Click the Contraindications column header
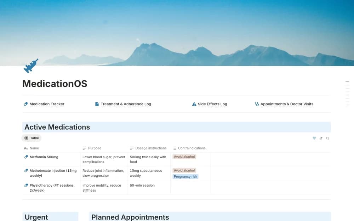Screen dimensions: 354x221 (189, 148)
